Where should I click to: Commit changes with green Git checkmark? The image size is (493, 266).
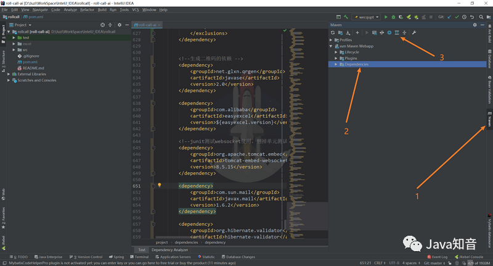pyautogui.click(x=457, y=17)
